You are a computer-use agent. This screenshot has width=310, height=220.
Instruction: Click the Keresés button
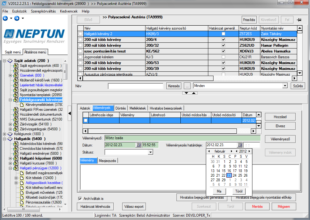[174, 86]
